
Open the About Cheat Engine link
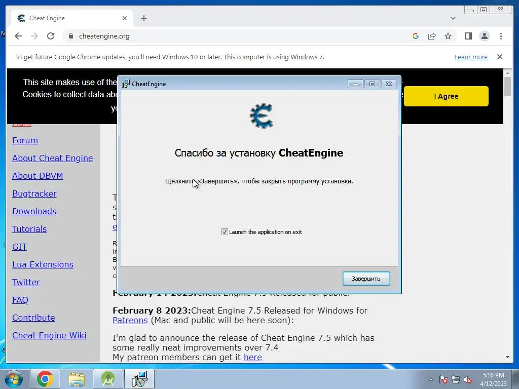[x=52, y=158]
